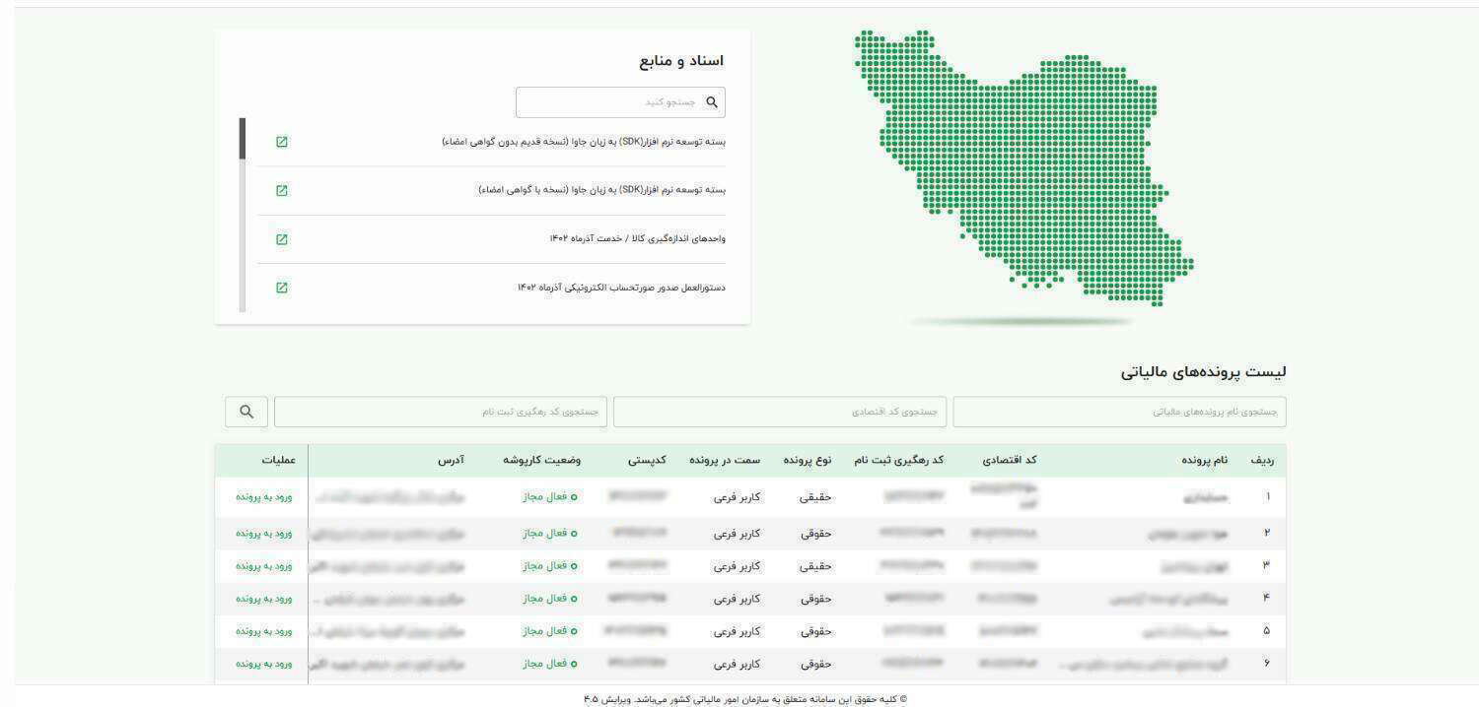Click file type حقوقی in row 4
This screenshot has height=707, width=1479.
815,599
